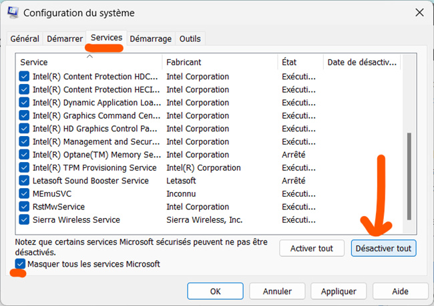The image size is (434, 306).
Task: Click the Configuration du système title icon
Action: tap(12, 13)
